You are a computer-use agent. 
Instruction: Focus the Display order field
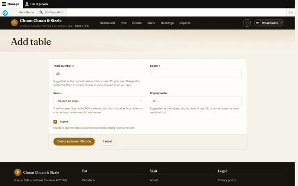click(x=195, y=101)
